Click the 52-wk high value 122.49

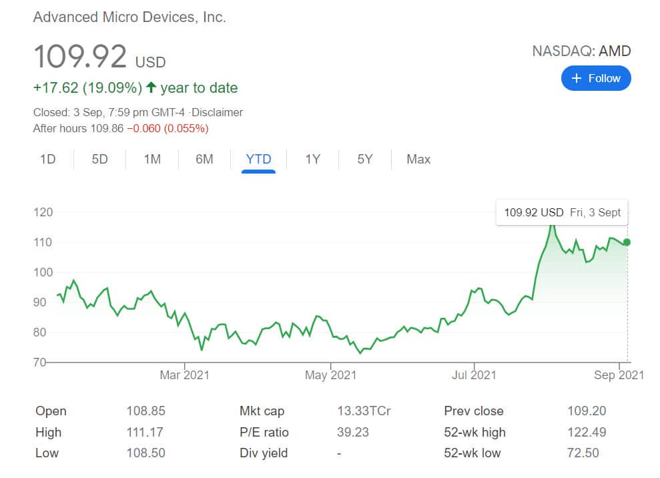[587, 432]
